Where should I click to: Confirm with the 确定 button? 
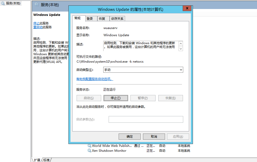pyautogui.click(x=130, y=137)
